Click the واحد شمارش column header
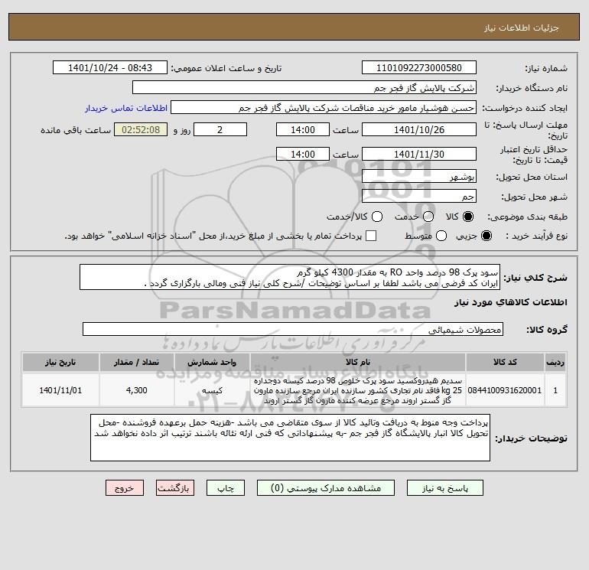 point(212,362)
